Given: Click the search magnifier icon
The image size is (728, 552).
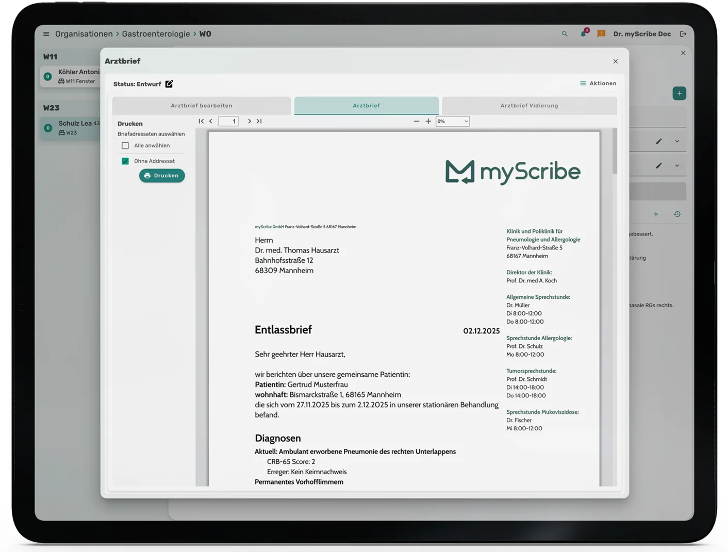Looking at the screenshot, I should [x=565, y=34].
